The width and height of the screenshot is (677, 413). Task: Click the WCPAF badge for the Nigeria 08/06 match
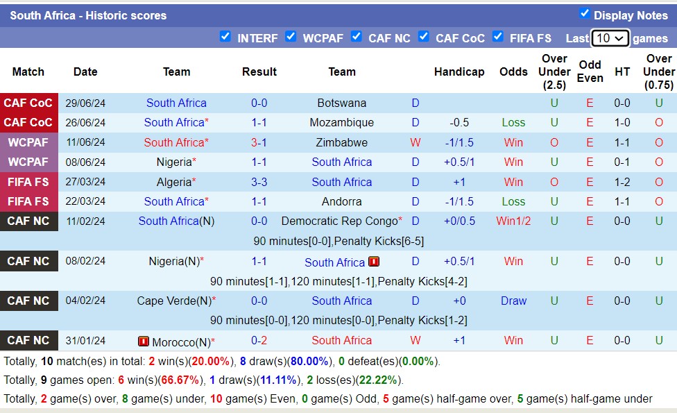(x=29, y=162)
